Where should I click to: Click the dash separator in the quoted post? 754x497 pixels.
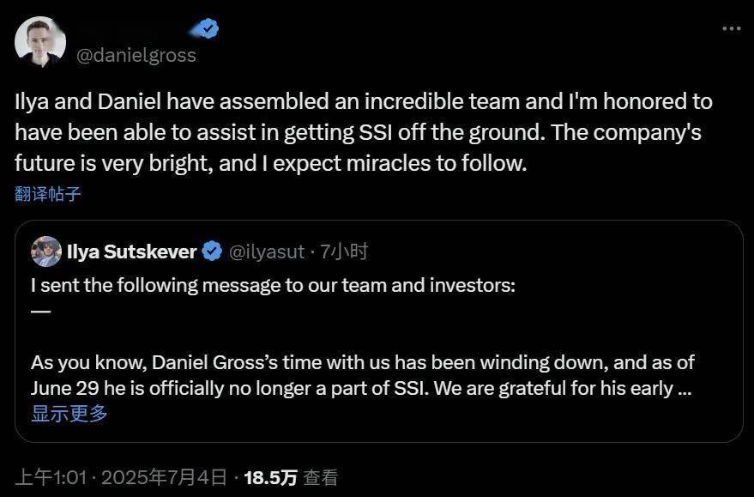pos(40,311)
